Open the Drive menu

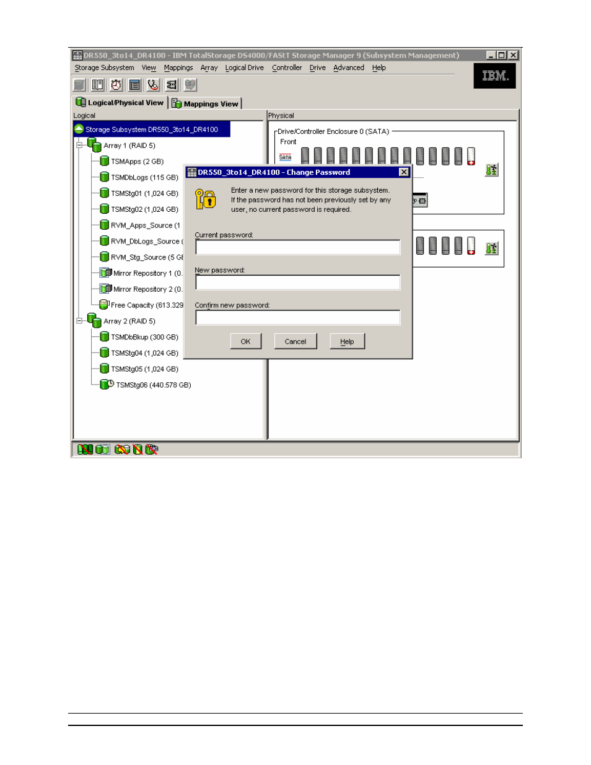pos(318,68)
